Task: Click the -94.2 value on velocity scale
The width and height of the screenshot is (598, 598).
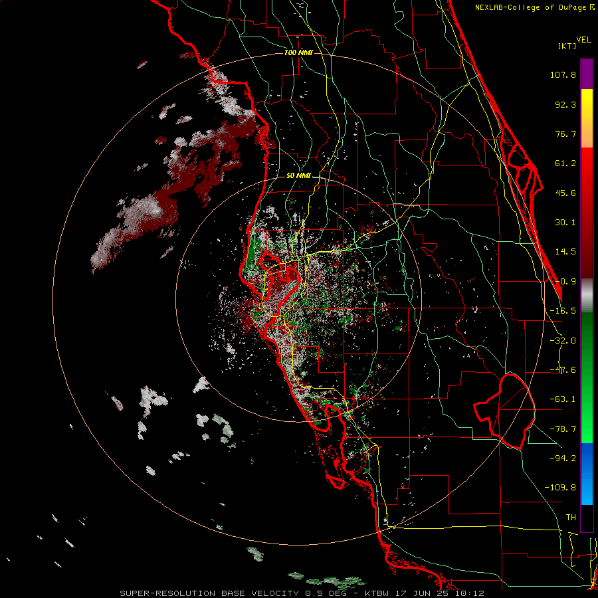Action: [563, 458]
